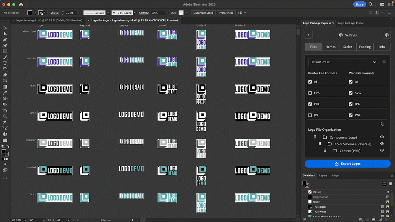Viewport: 395px width, 222px height.
Task: Enable the EPS printer file format checkbox
Action: click(310, 93)
